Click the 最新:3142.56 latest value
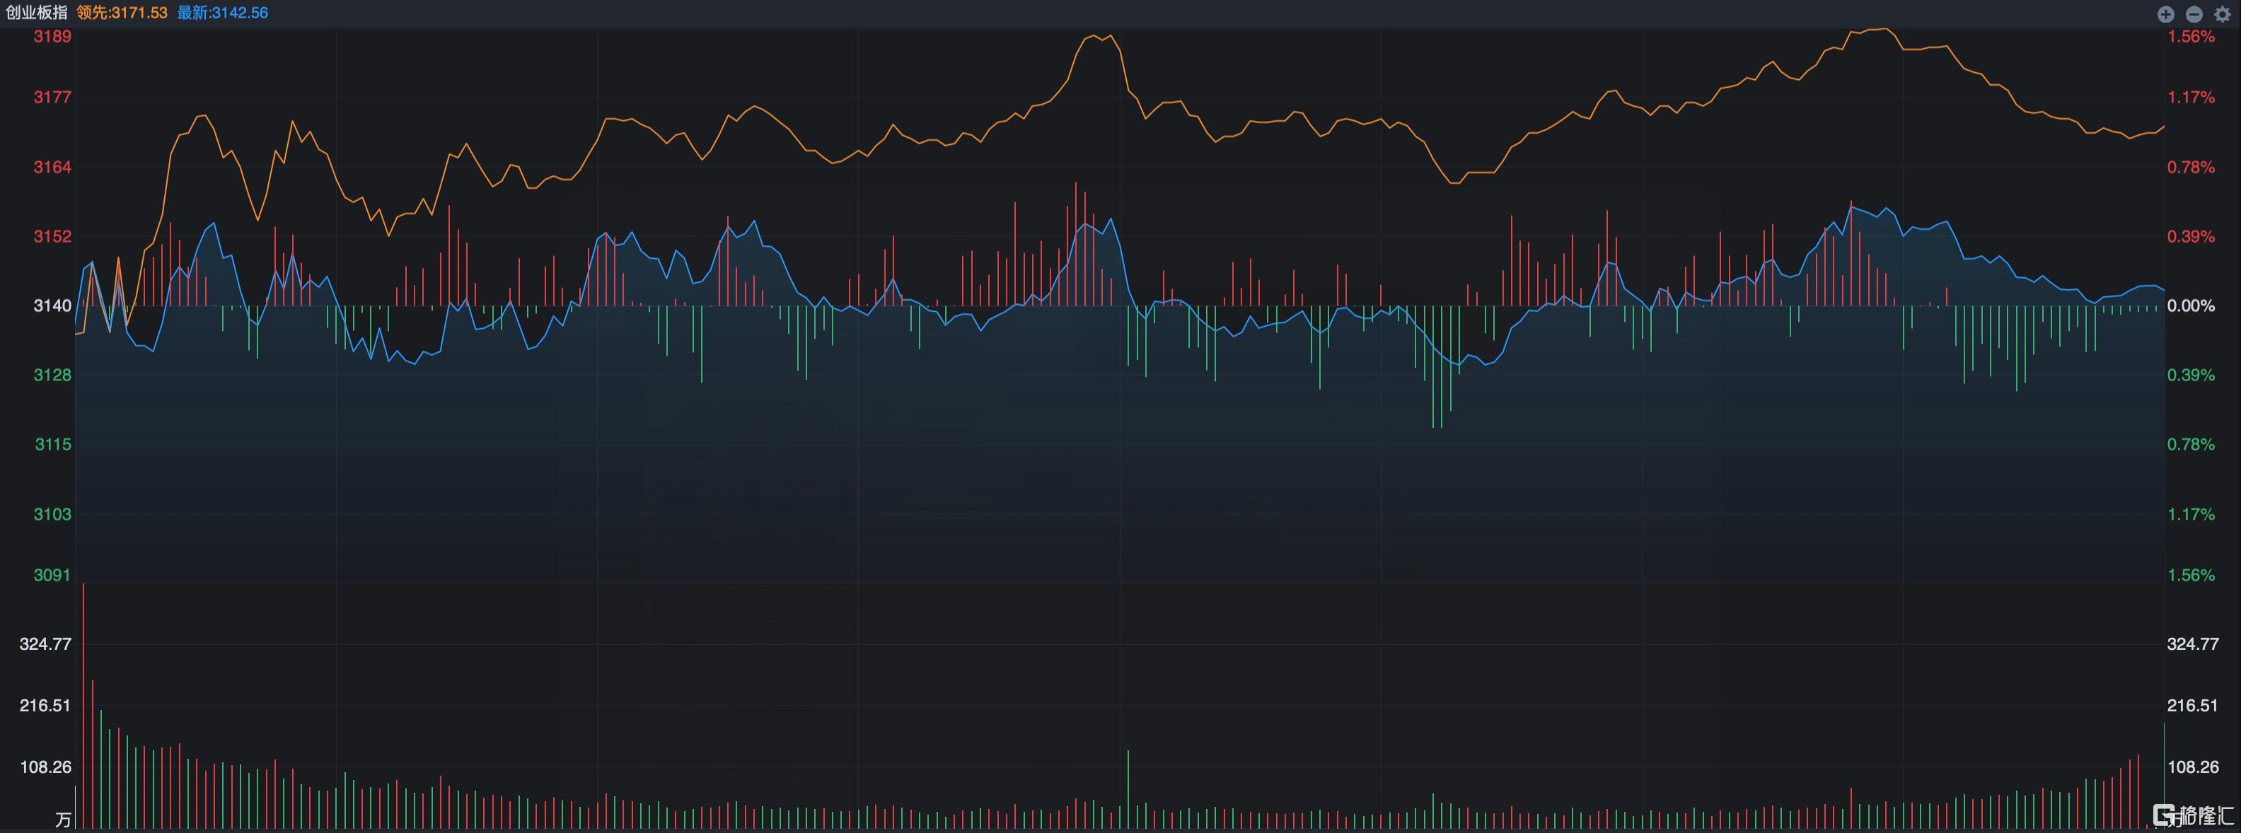The width and height of the screenshot is (2241, 833). 223,13
